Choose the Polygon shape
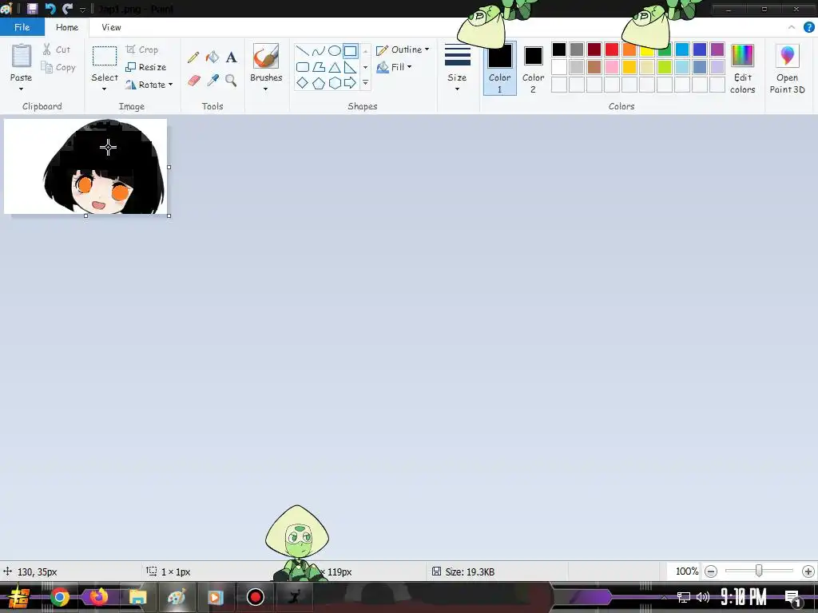Image resolution: width=818 pixels, height=613 pixels. 318,67
